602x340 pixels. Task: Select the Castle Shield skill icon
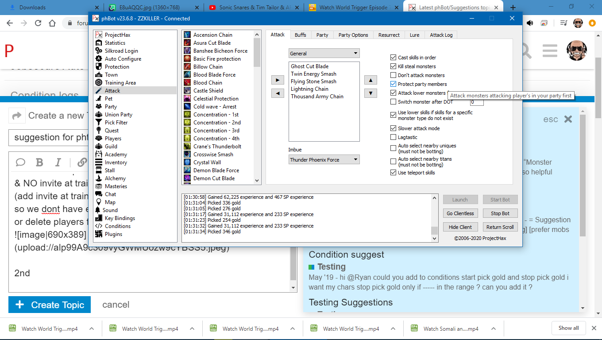pyautogui.click(x=187, y=91)
